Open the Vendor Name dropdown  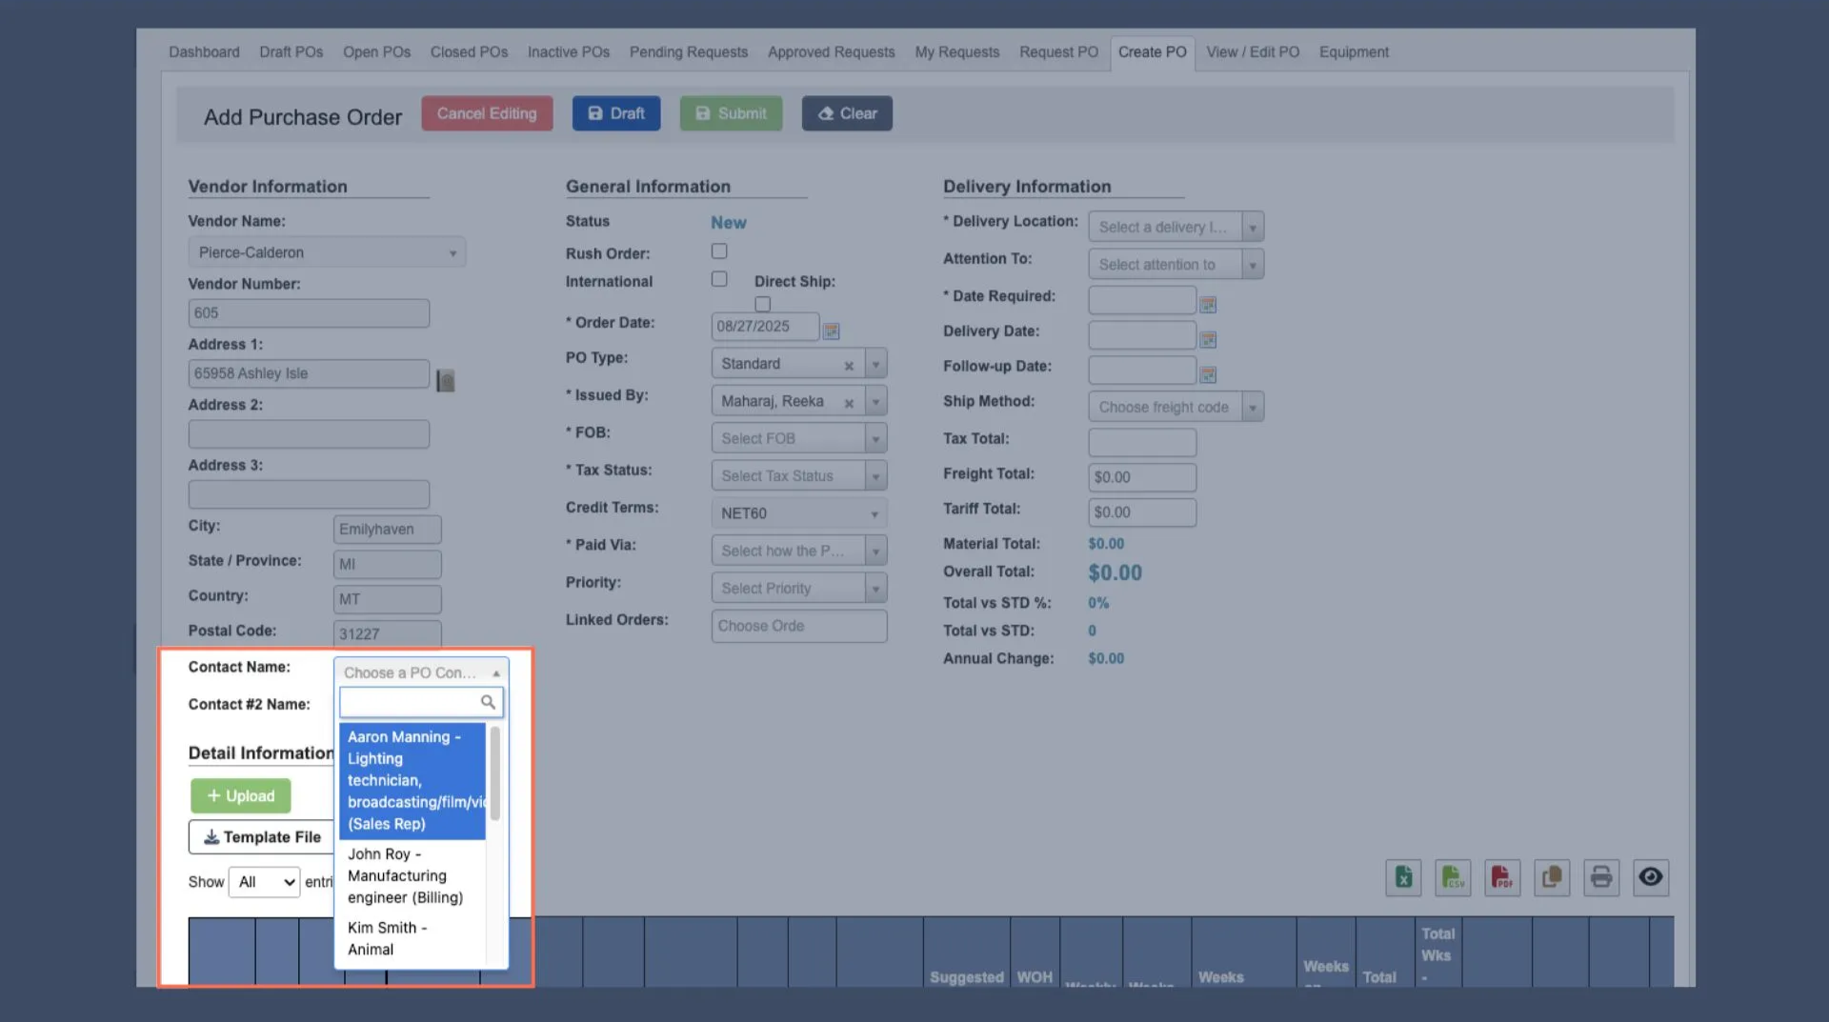[327, 252]
